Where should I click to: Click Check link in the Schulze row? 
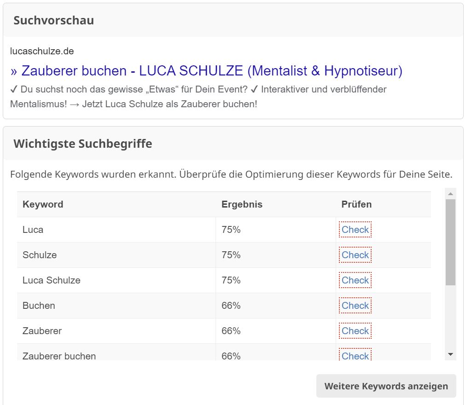(x=355, y=255)
